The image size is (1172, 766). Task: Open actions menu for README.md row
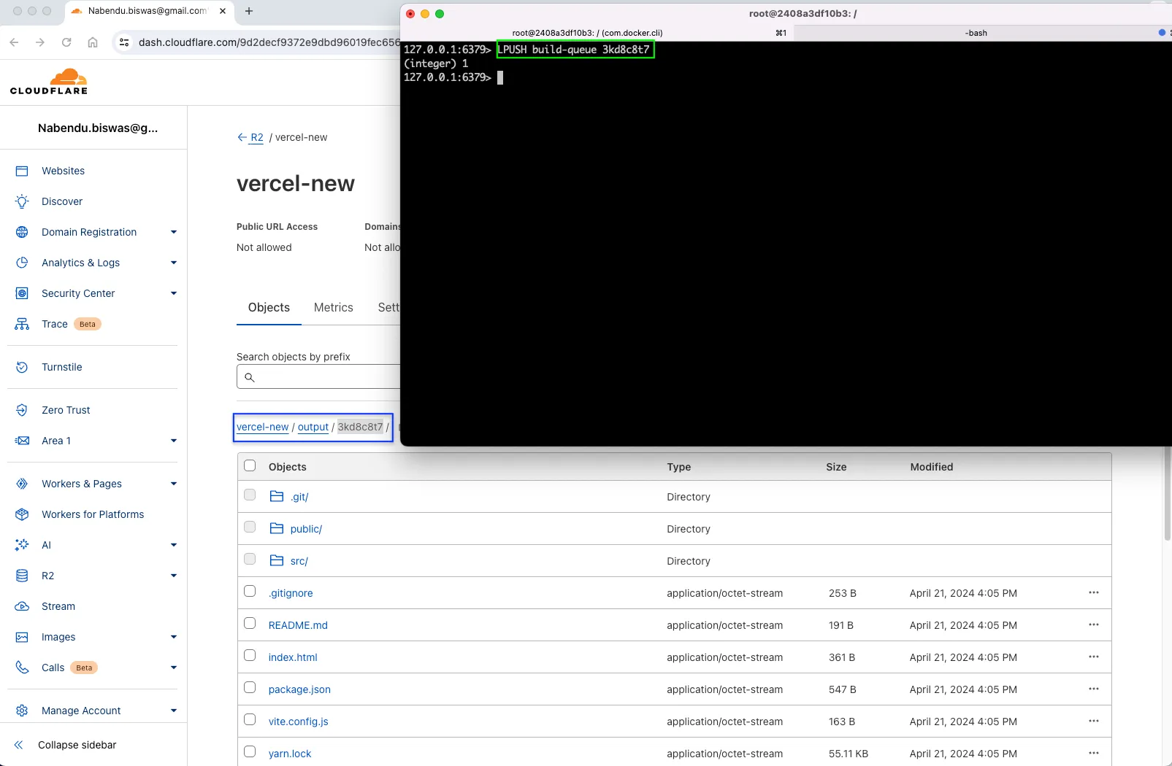[x=1093, y=625]
